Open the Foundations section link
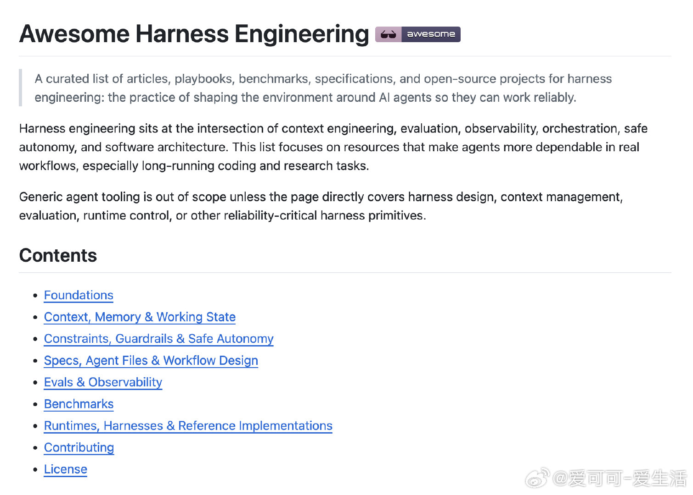This screenshot has height=495, width=693. 79,295
